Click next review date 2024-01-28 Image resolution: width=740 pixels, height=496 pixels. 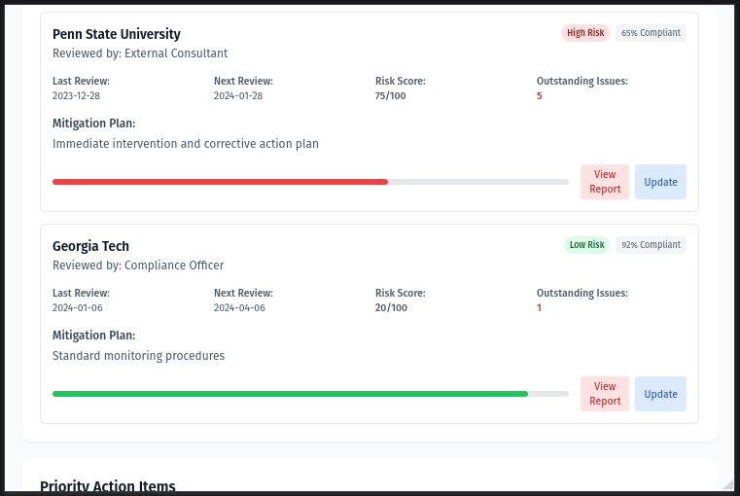click(238, 96)
